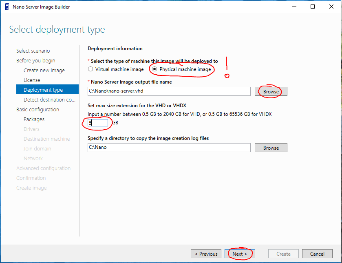Go to the Create new image step
This screenshot has width=342, height=263.
tap(44, 71)
